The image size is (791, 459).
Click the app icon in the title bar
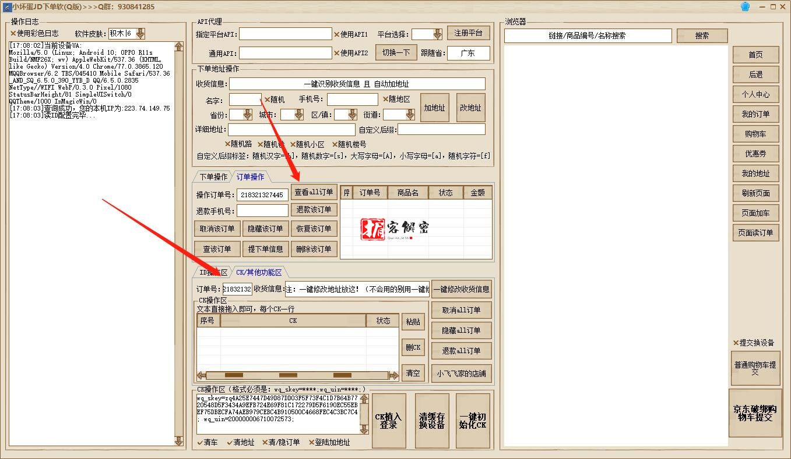[6, 6]
